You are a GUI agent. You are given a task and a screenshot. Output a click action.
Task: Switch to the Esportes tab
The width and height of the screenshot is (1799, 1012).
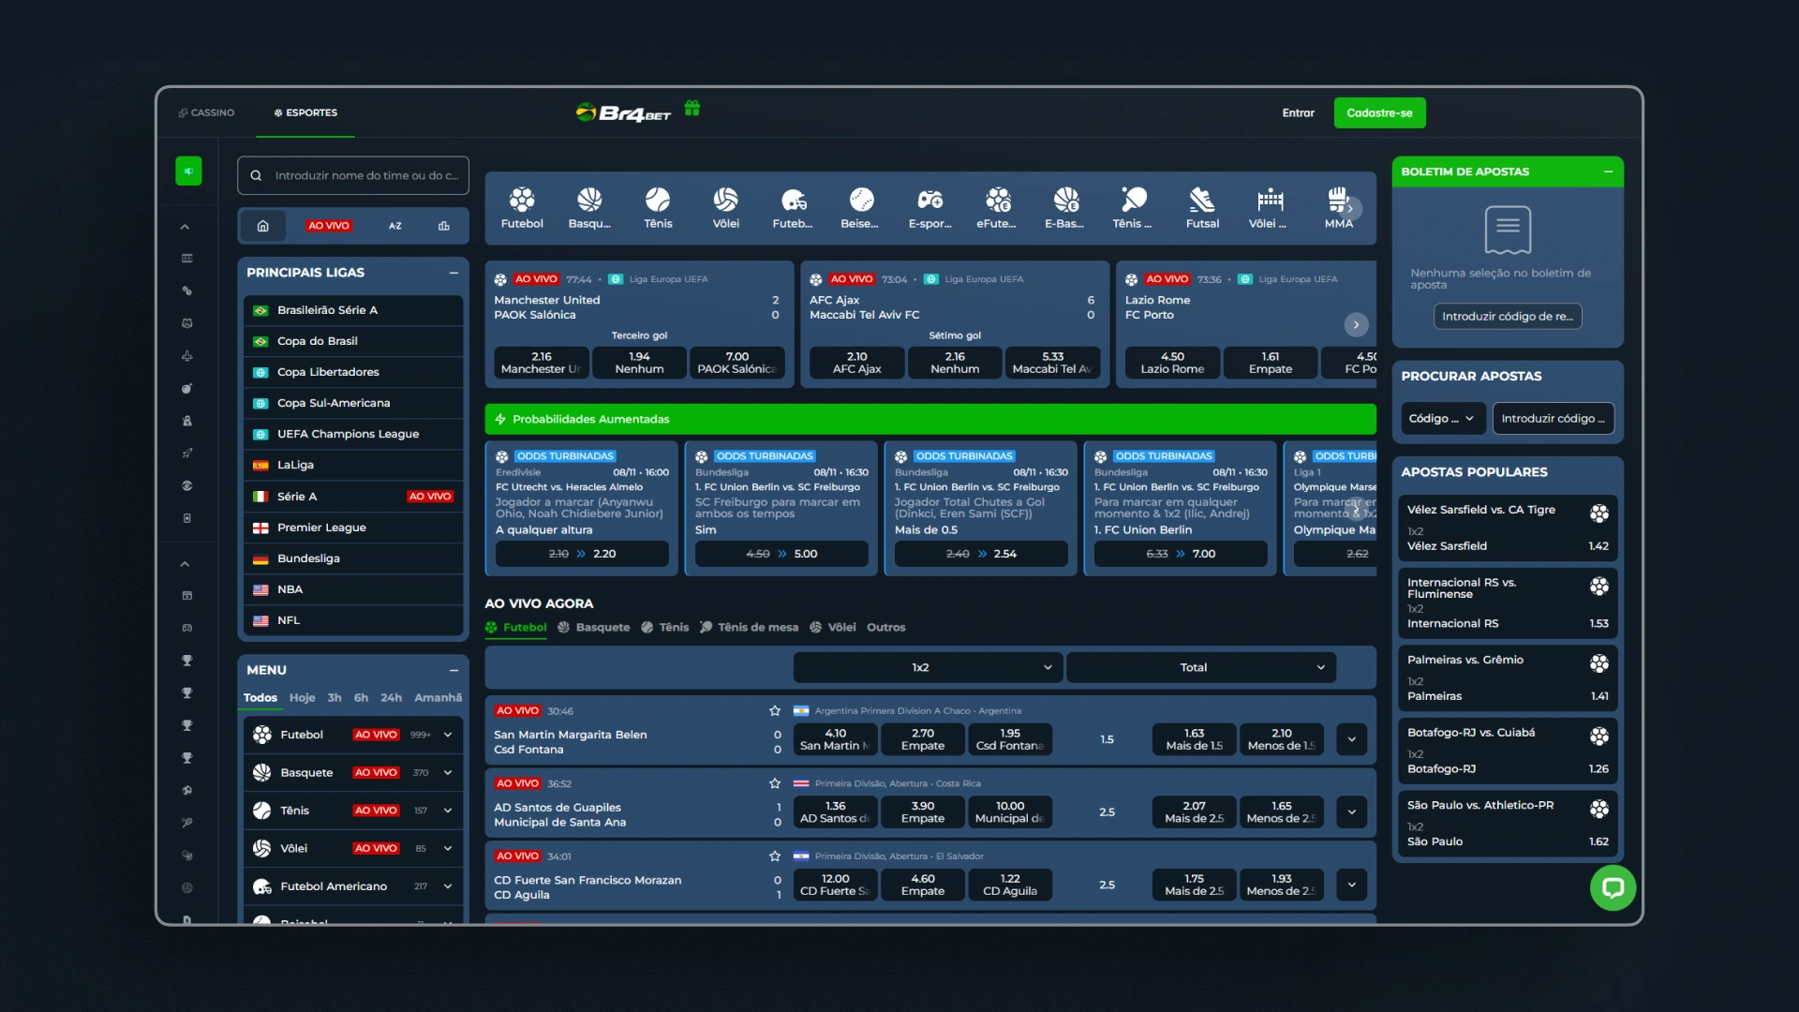(x=305, y=112)
